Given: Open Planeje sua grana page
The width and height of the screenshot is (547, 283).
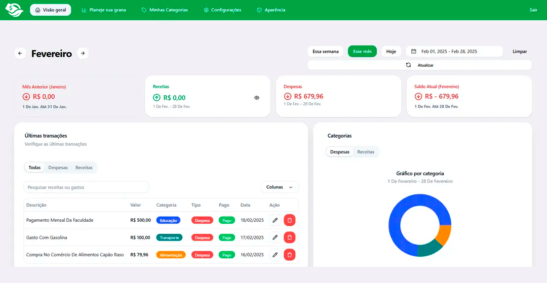Looking at the screenshot, I should pyautogui.click(x=104, y=10).
